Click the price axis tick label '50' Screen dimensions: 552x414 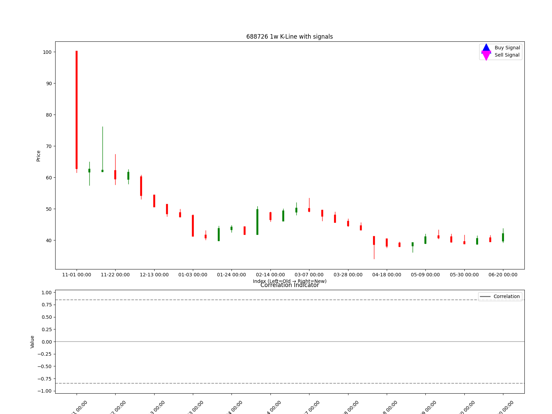(49, 209)
